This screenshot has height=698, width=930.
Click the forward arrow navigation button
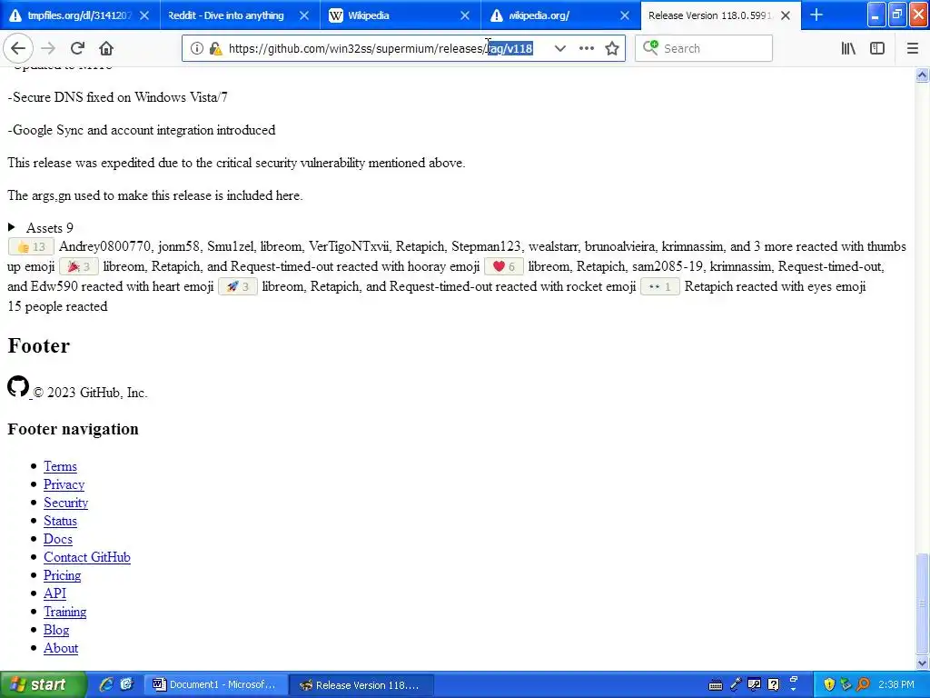click(48, 49)
